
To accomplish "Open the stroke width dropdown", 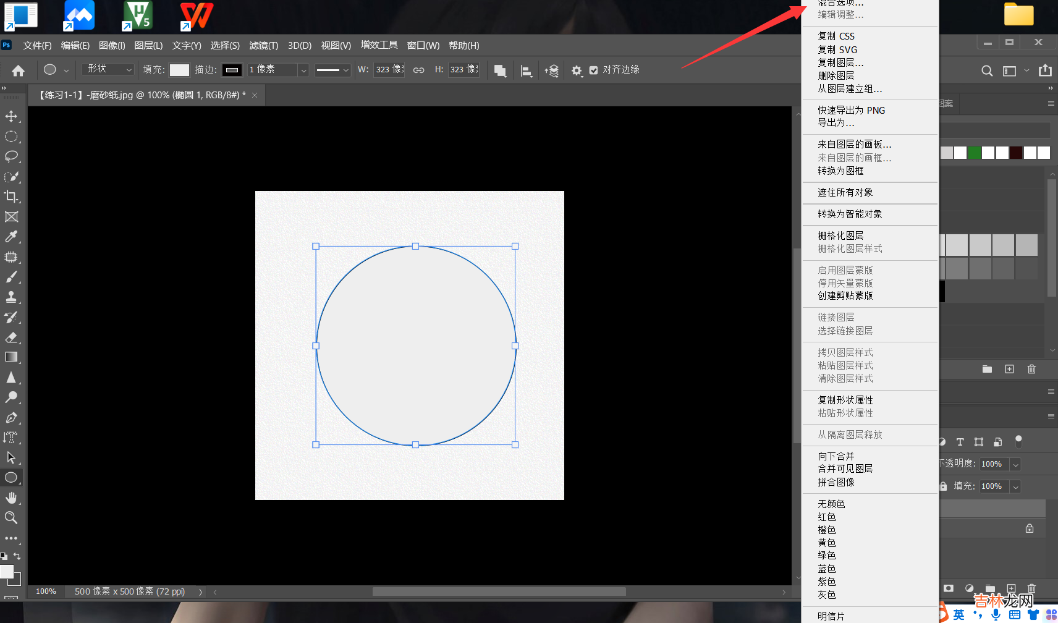I will pyautogui.click(x=303, y=70).
